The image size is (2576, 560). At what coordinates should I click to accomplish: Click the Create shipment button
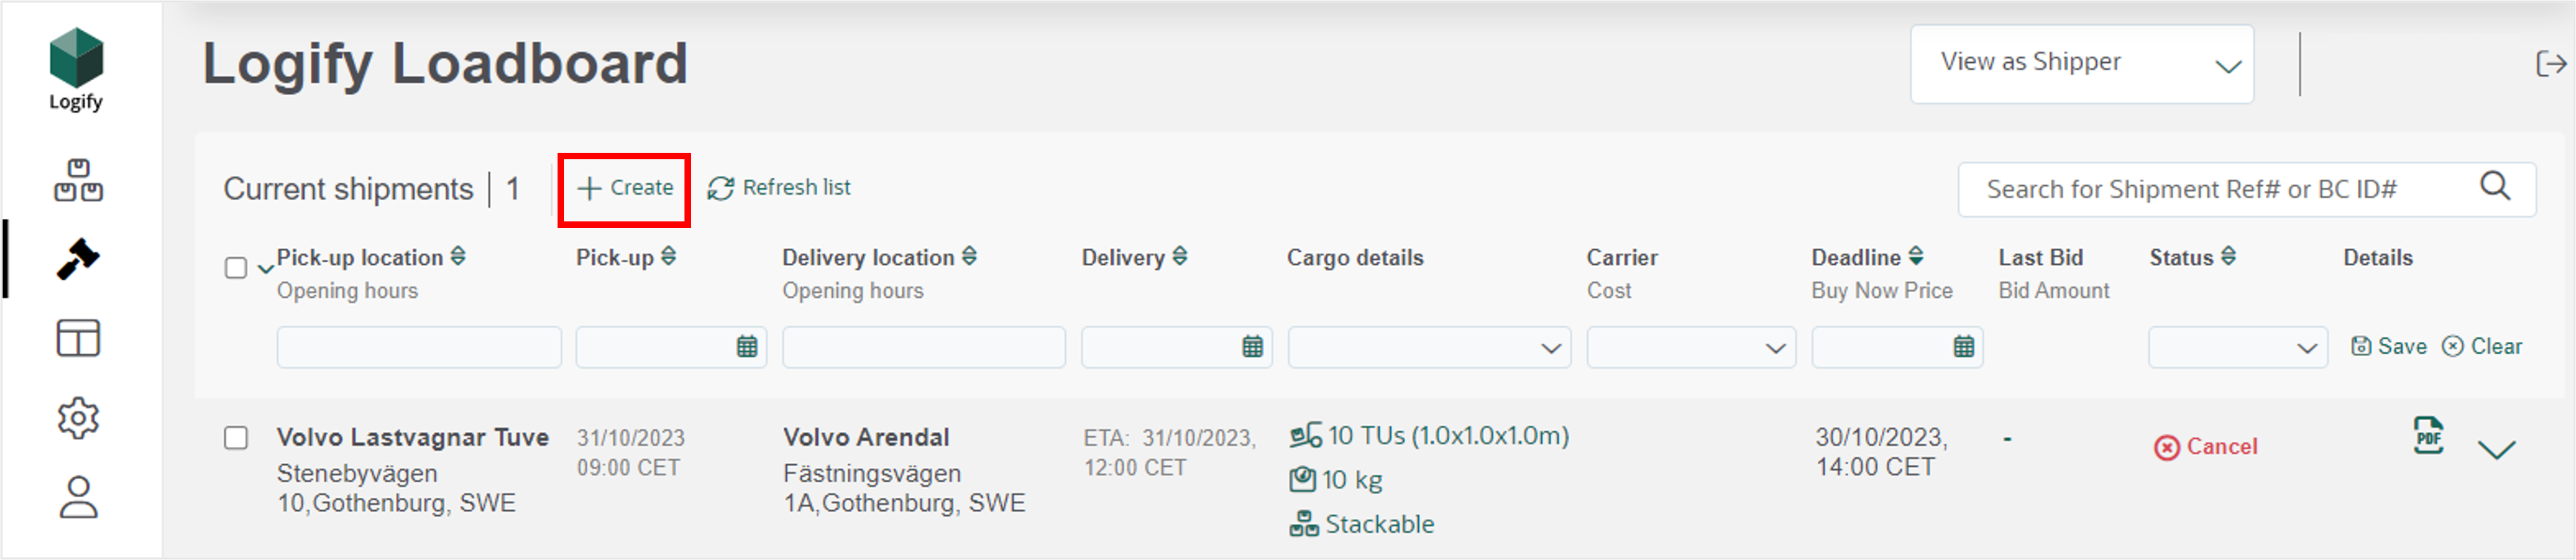(x=623, y=187)
